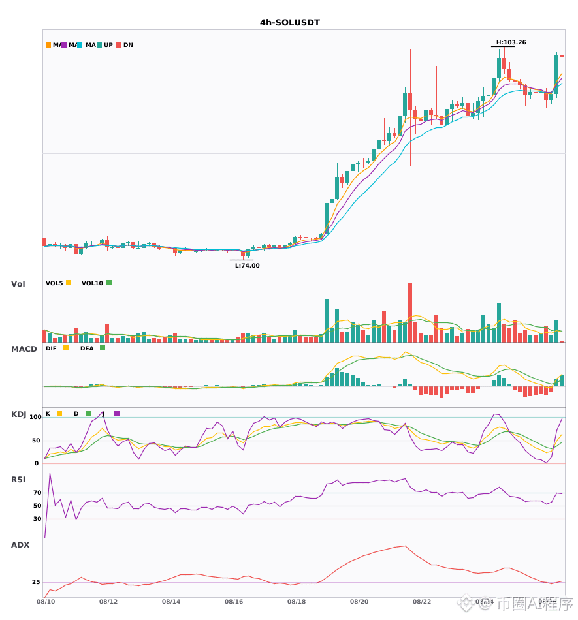
Task: Click the green D legend swatch
Action: [88, 413]
